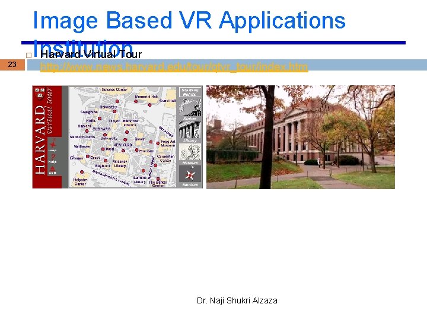Click the slide number 23 badge

click(x=12, y=65)
